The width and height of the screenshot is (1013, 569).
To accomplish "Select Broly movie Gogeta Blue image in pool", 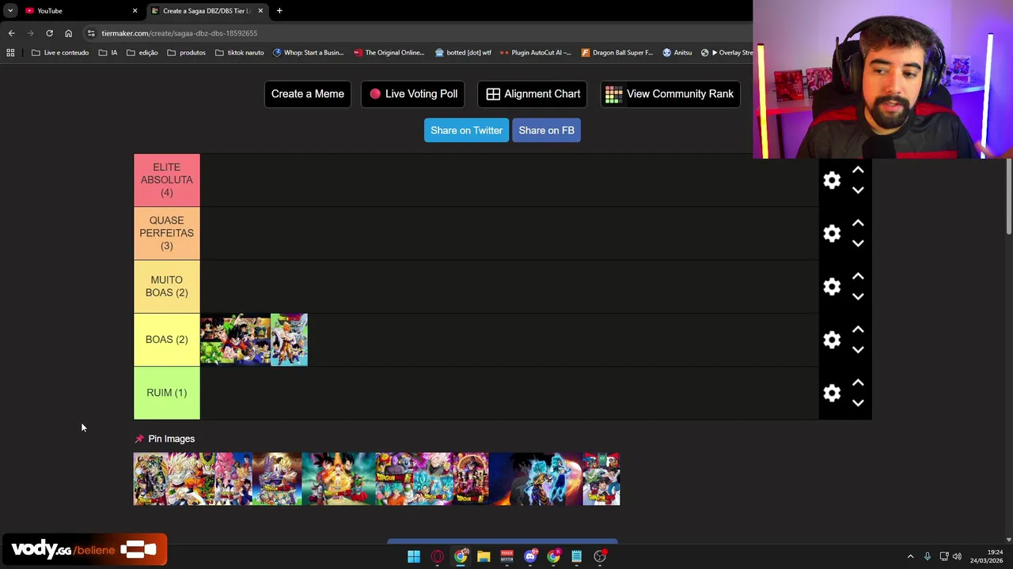I will click(x=536, y=479).
